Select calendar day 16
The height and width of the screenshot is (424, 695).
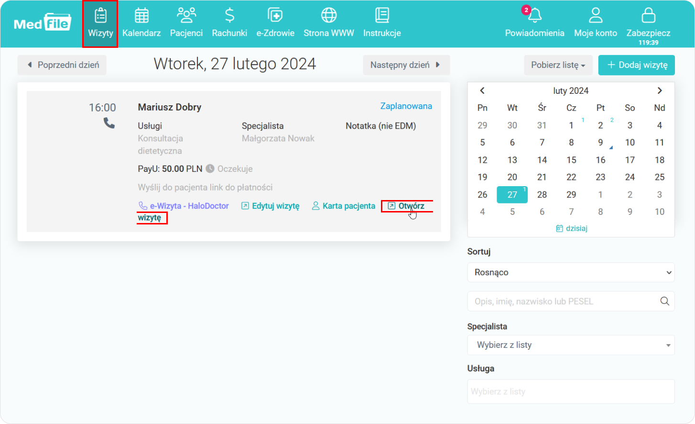tap(600, 160)
